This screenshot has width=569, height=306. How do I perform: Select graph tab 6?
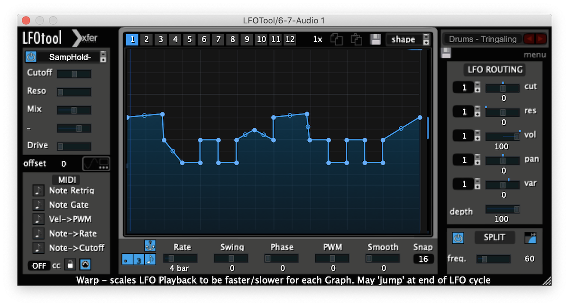204,39
